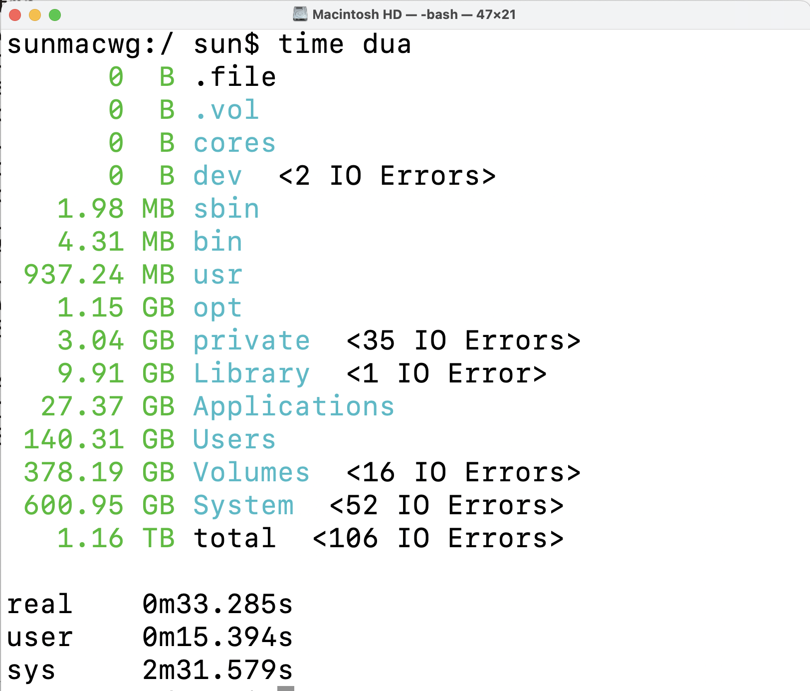The image size is (810, 691).
Task: Click the 'time dua' command text
Action: (344, 44)
